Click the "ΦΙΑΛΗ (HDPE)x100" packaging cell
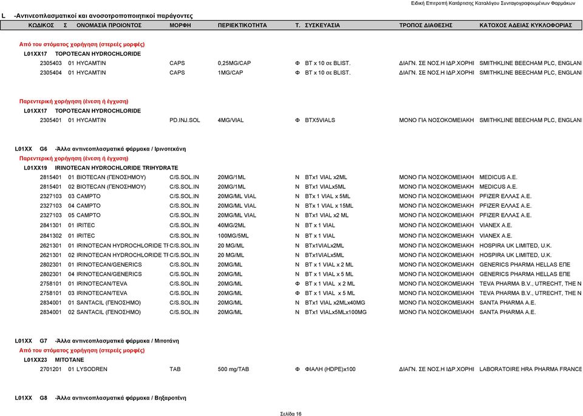The height and width of the screenshot is (416, 583). pyautogui.click(x=330, y=369)
